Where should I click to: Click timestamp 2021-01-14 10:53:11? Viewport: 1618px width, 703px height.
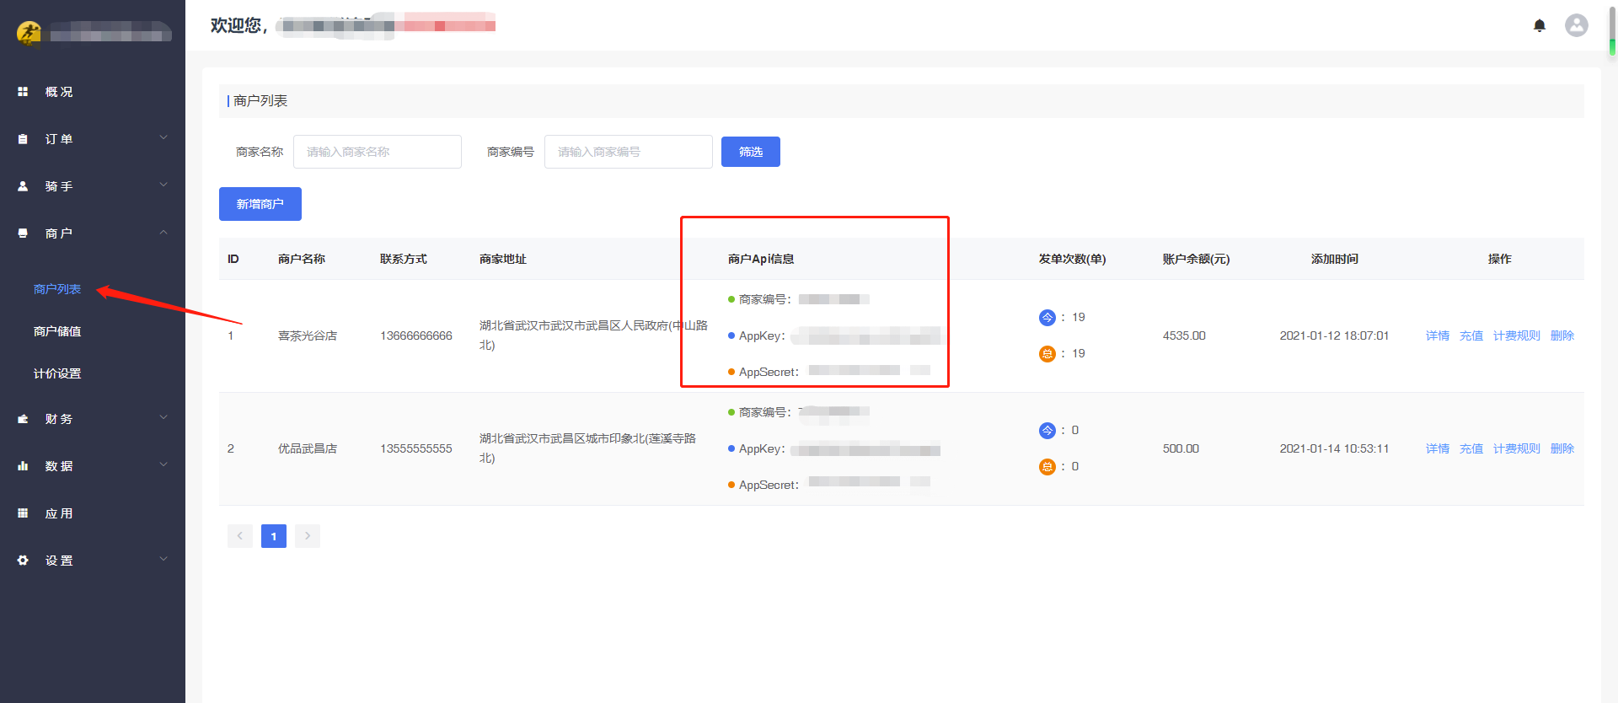point(1334,448)
